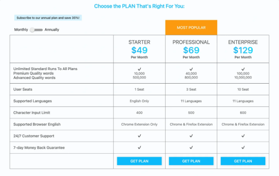
Task: Click the Enterprise 24/7 Customer Support checkmark
Action: (243, 136)
